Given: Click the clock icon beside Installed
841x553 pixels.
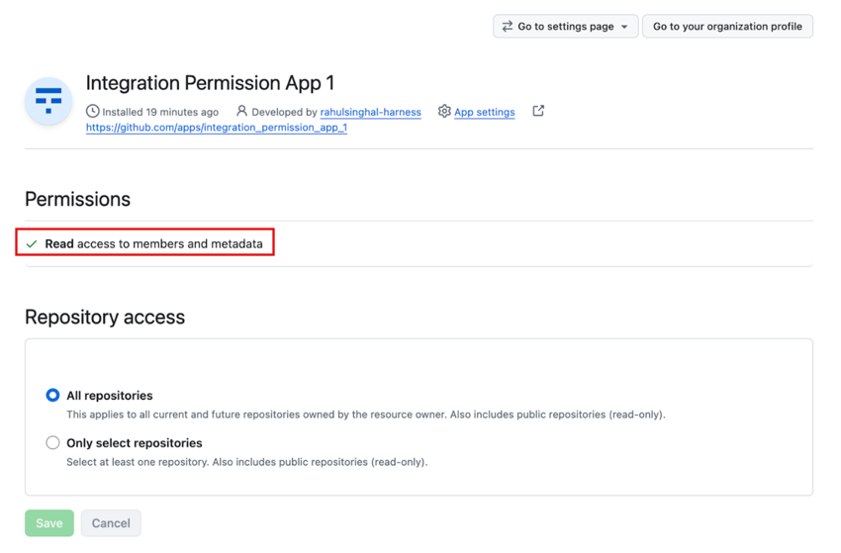Looking at the screenshot, I should coord(93,112).
